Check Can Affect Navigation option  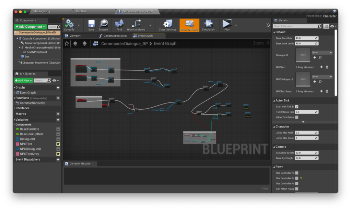297,189
